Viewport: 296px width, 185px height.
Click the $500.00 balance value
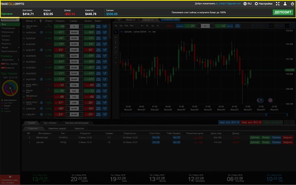coord(112,14)
